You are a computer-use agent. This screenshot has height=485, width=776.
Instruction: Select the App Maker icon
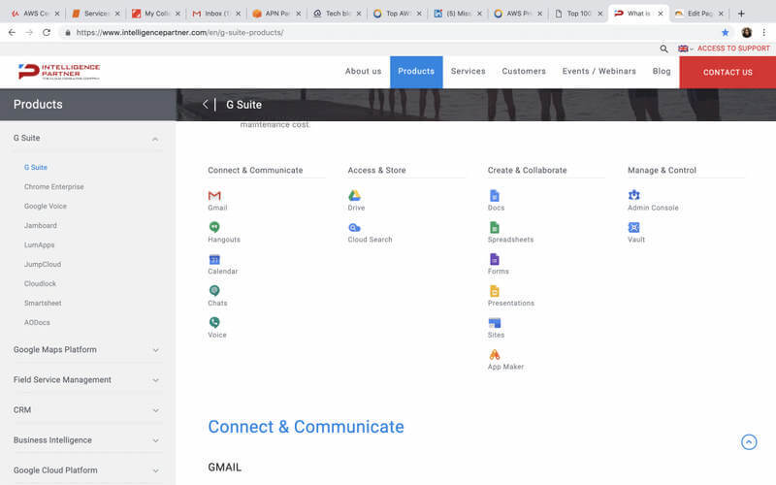click(x=495, y=354)
